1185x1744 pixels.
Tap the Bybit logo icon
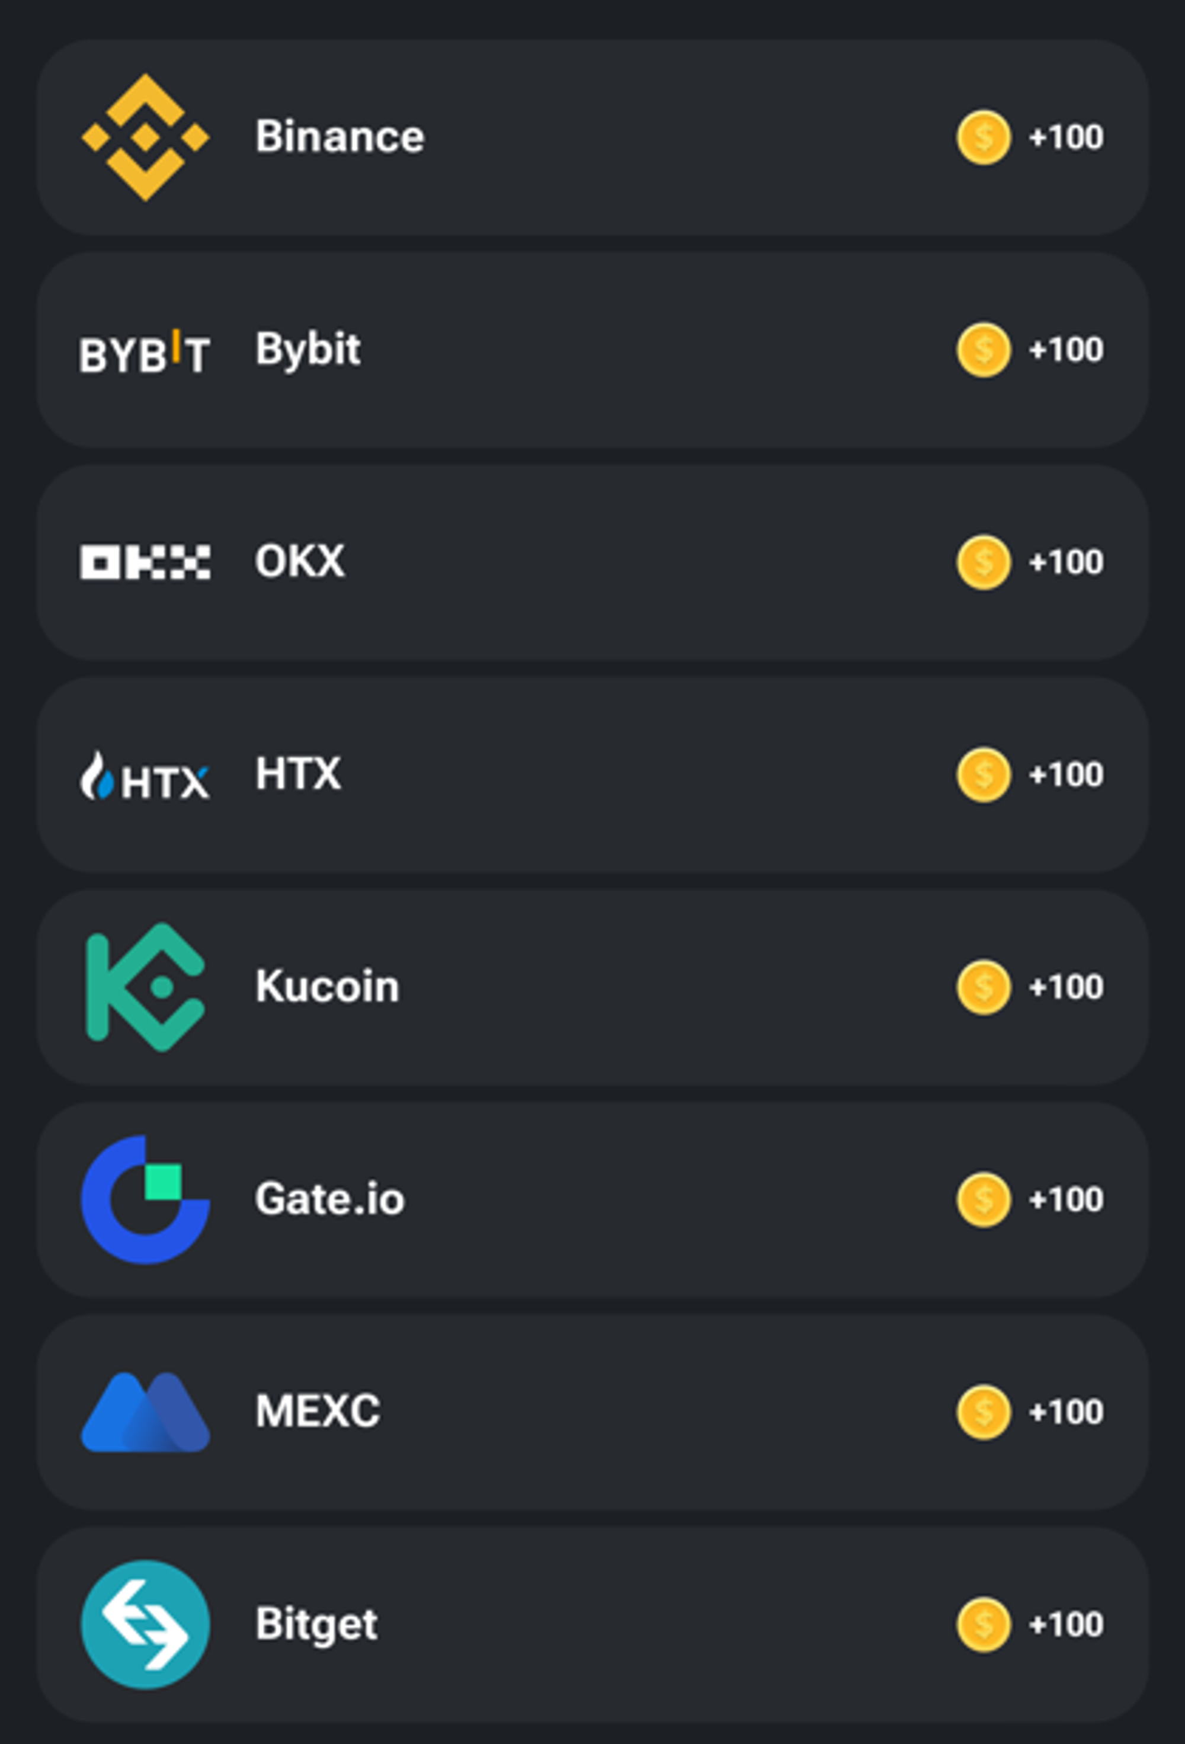tap(145, 351)
